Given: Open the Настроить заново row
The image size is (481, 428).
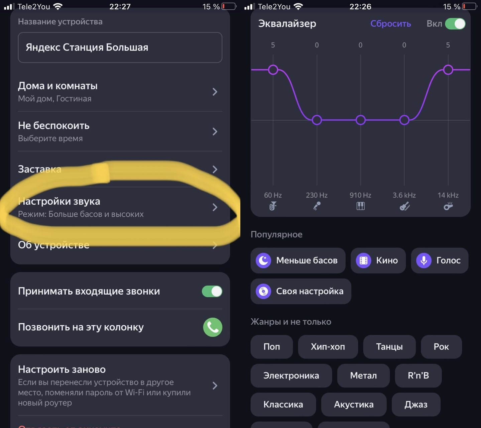Looking at the screenshot, I should click(x=120, y=386).
